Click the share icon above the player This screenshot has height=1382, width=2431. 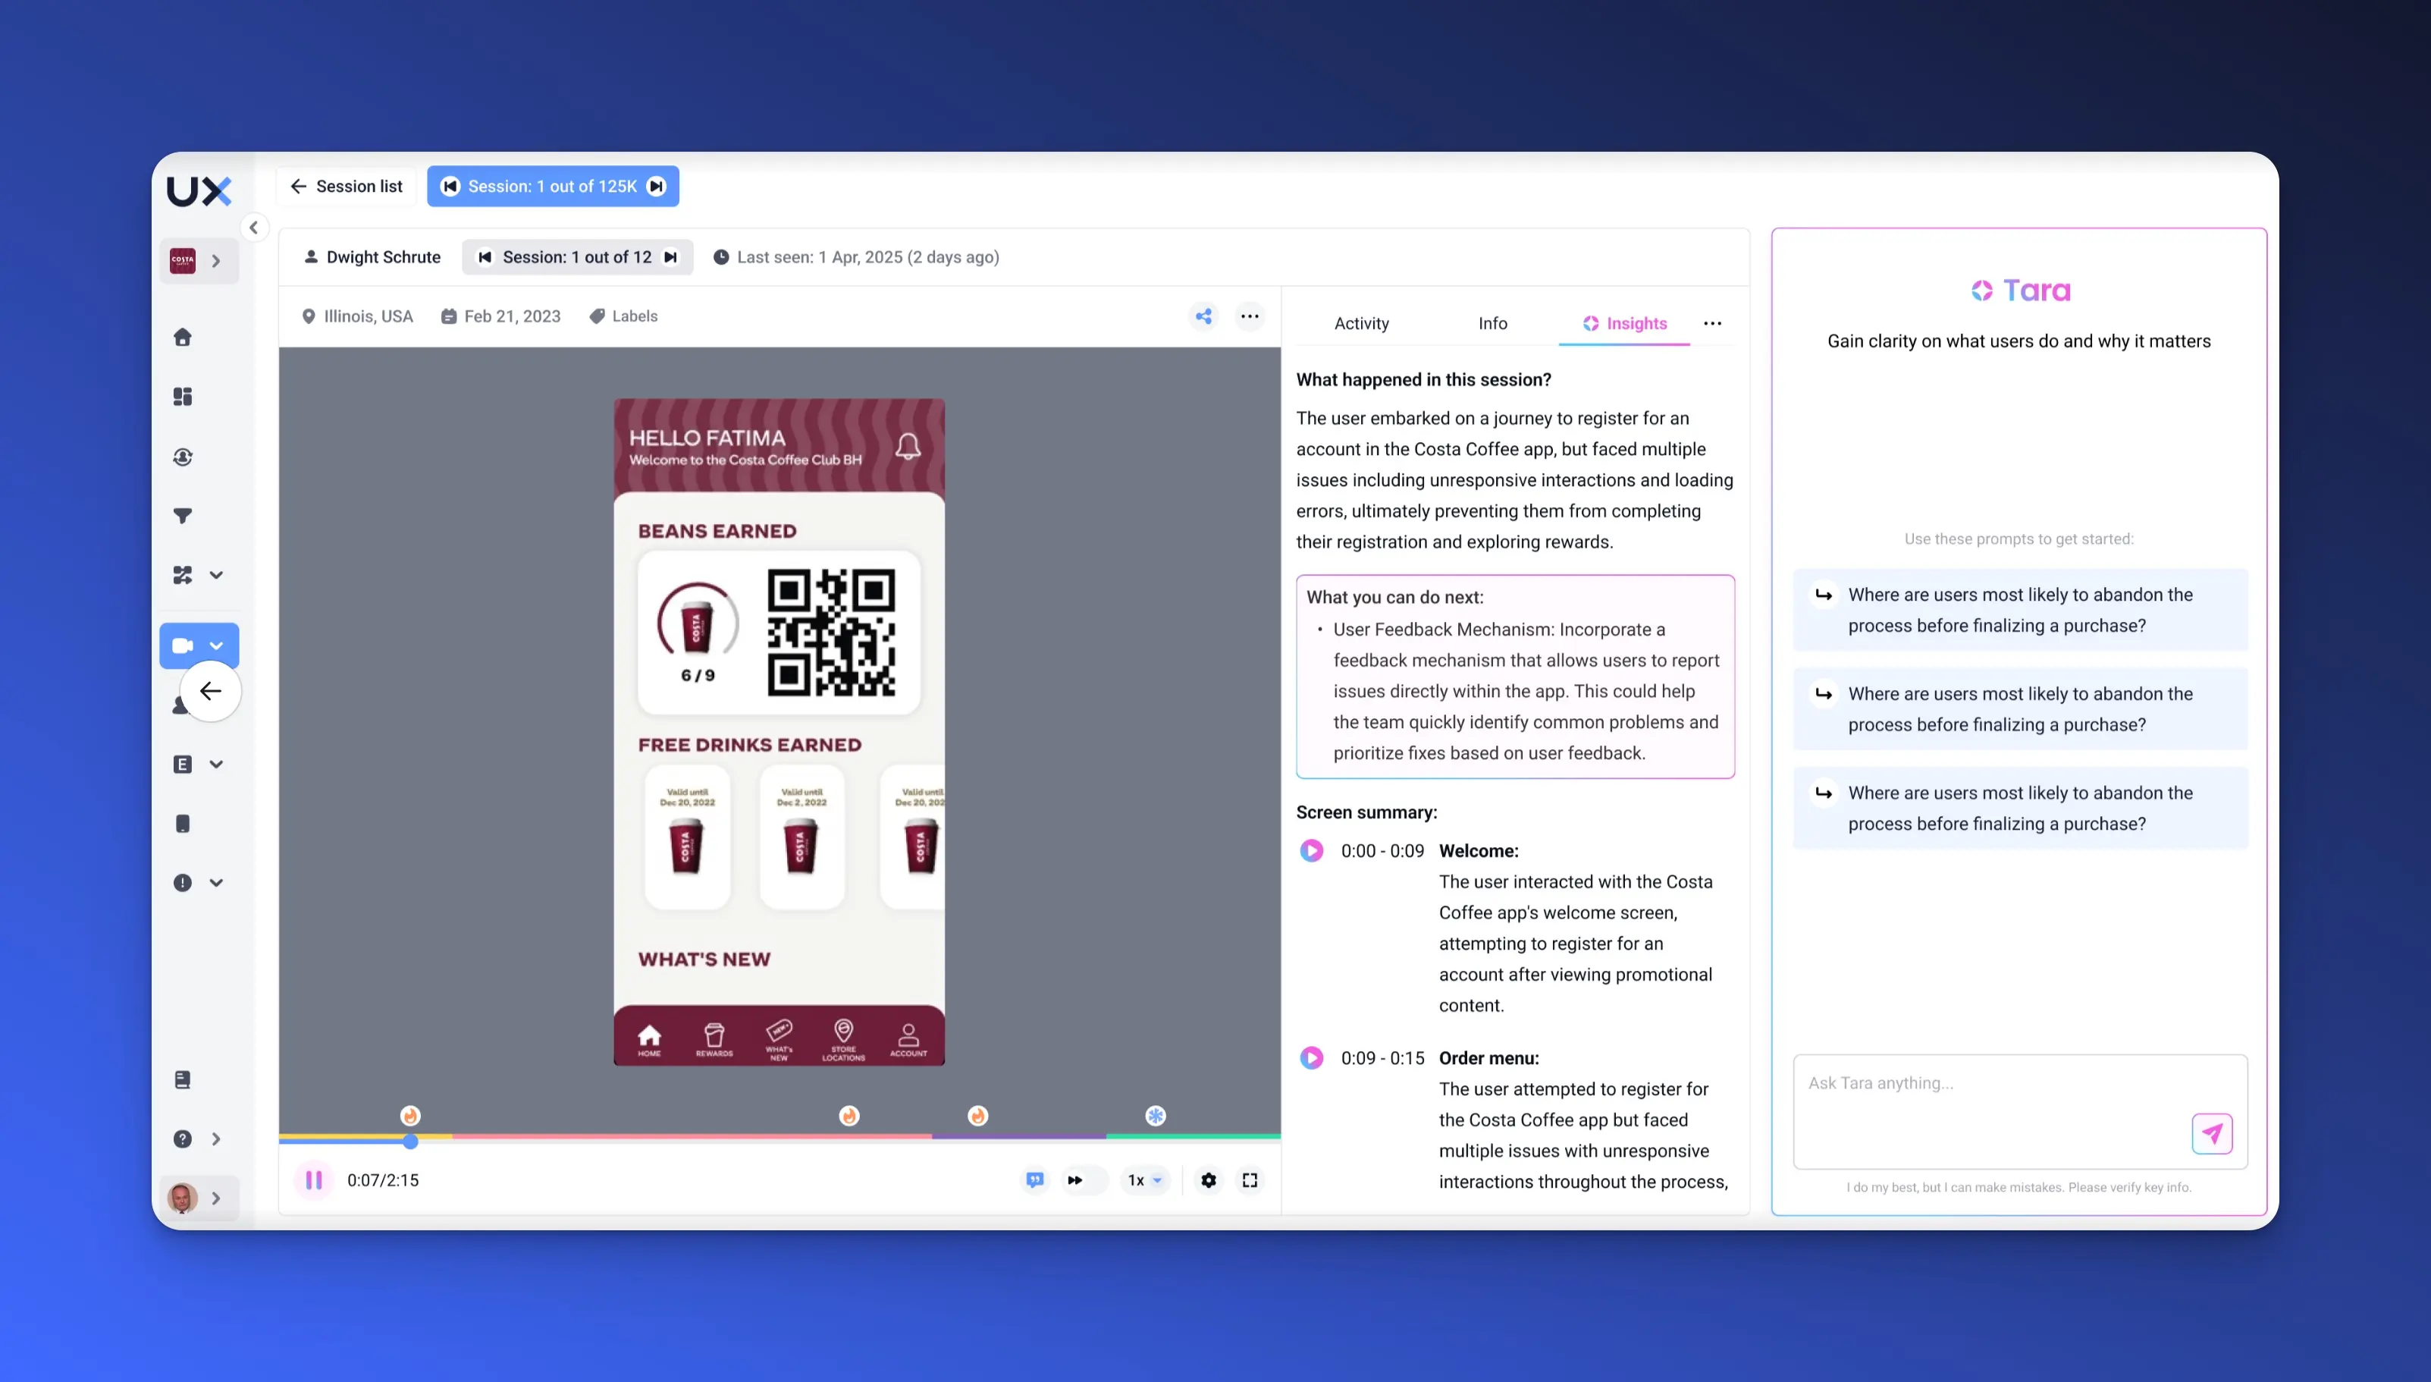[1203, 316]
